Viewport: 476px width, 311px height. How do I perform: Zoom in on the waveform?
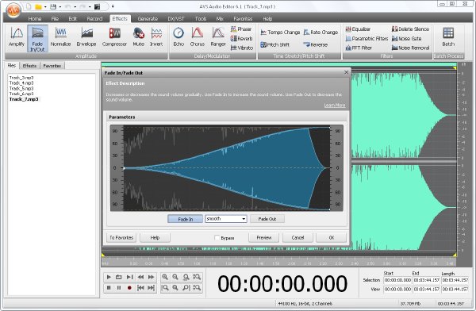[x=165, y=277]
